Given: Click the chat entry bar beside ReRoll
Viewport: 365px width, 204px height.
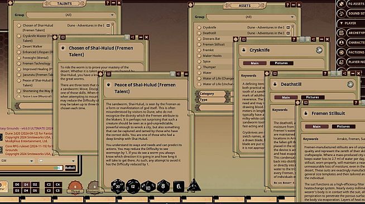Looking at the screenshot, I should click(x=31, y=168).
